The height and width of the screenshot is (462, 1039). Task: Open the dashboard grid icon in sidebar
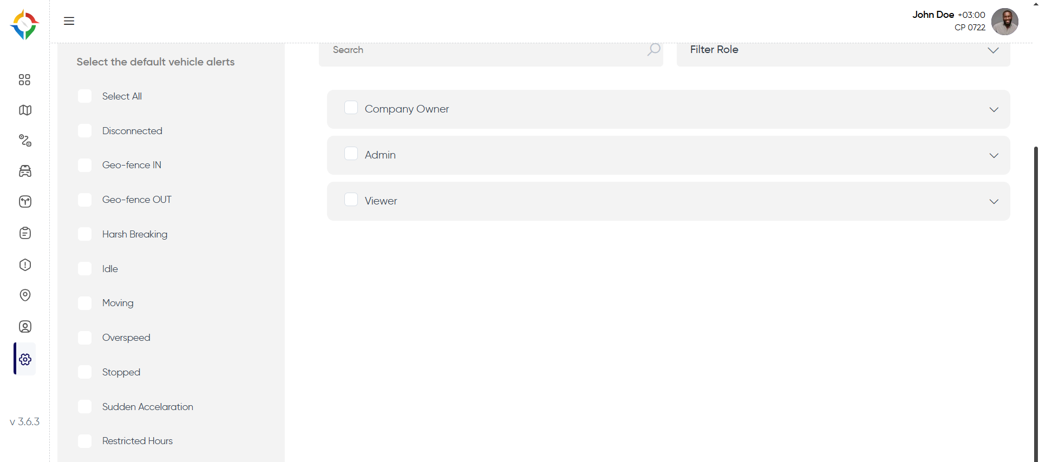[x=24, y=80]
